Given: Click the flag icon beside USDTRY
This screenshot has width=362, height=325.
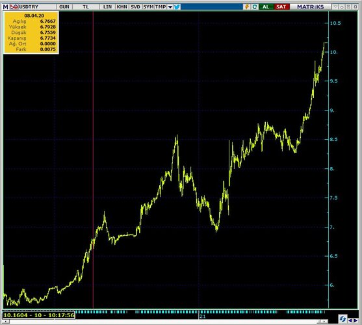Looking at the screenshot, I should pos(14,7).
